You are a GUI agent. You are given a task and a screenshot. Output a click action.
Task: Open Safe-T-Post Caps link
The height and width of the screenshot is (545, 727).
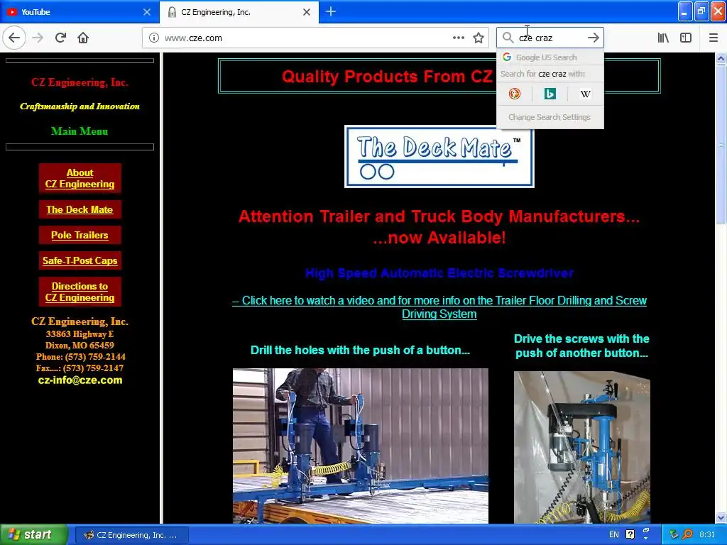(80, 260)
